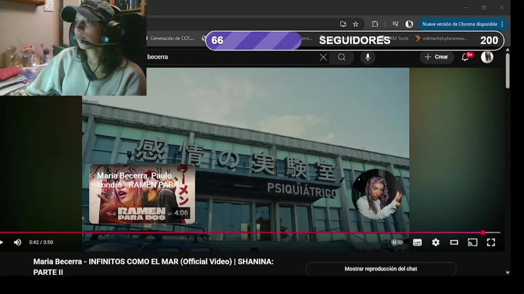The width and height of the screenshot is (524, 294).
Task: Open the 'edimarket.planexwa...' bookmark
Action: (441, 38)
